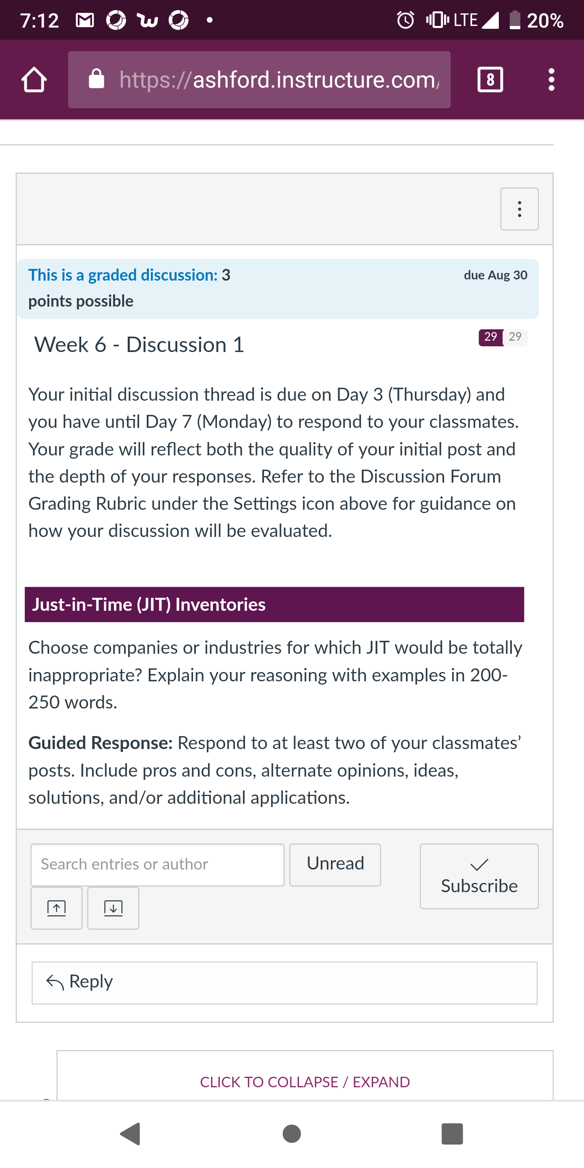Image resolution: width=584 pixels, height=1168 pixels.
Task: Tap the browser home icon
Action: (34, 80)
